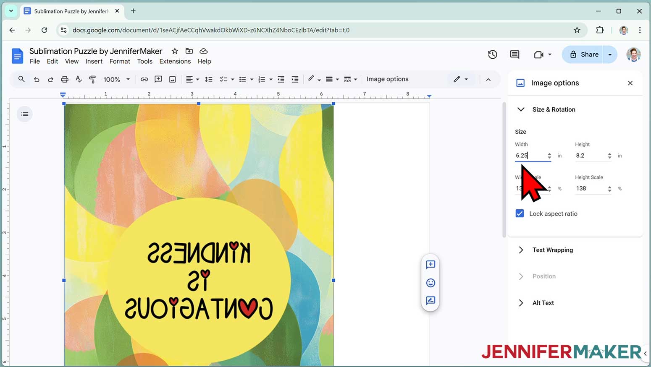Click the browser address bar URL
The width and height of the screenshot is (651, 367).
(x=211, y=30)
